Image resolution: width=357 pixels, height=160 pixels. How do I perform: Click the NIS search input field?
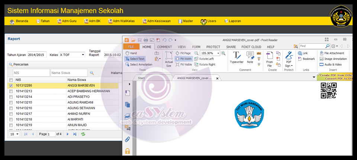pyautogui.click(x=31, y=73)
